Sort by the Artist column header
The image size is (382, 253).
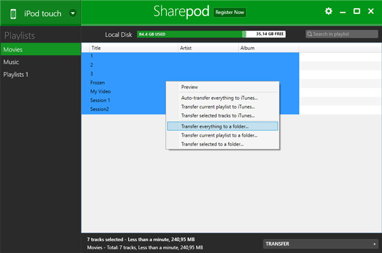[x=208, y=48]
